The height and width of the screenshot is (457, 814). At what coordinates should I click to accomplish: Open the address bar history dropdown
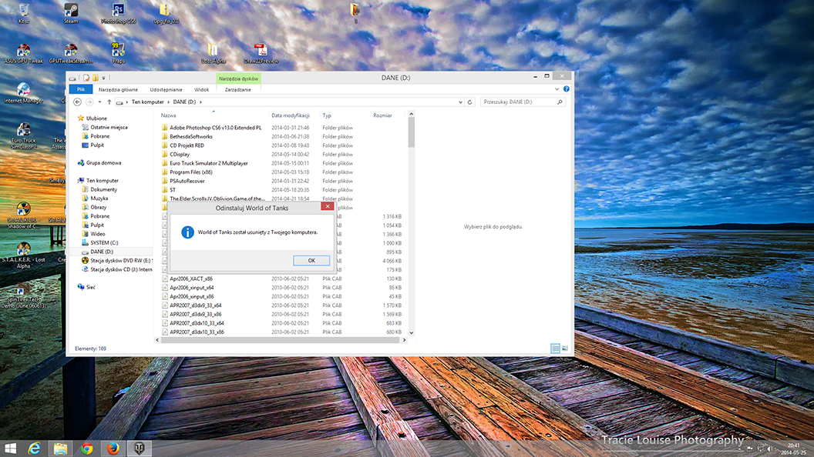click(x=460, y=102)
